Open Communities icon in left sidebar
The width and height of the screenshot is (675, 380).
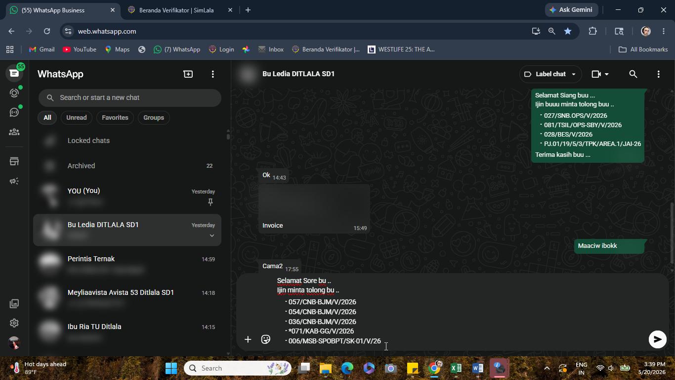[14, 132]
